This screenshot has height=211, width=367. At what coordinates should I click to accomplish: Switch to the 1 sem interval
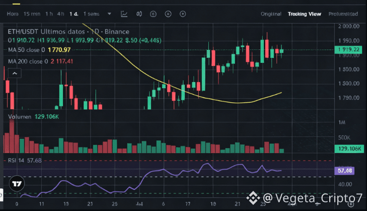91,14
